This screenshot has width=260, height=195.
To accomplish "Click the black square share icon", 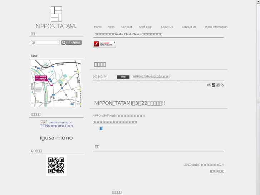I will [214, 85].
